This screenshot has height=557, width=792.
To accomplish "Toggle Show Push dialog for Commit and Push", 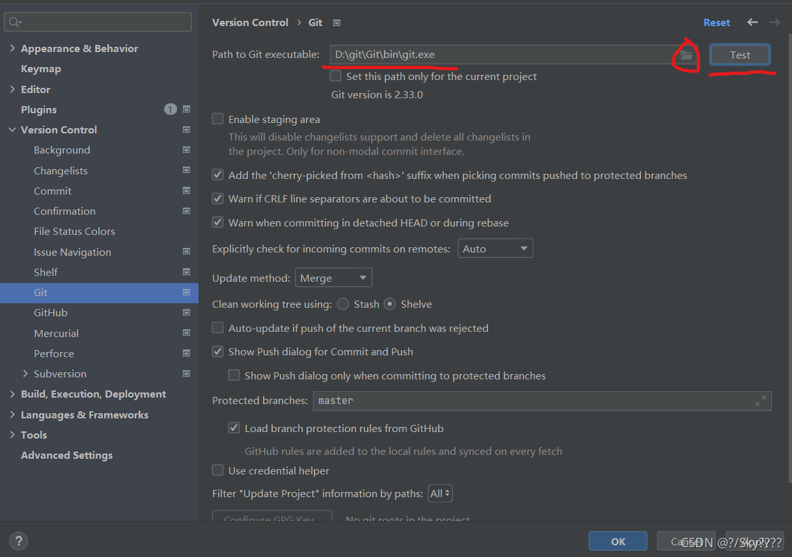I will pos(218,351).
